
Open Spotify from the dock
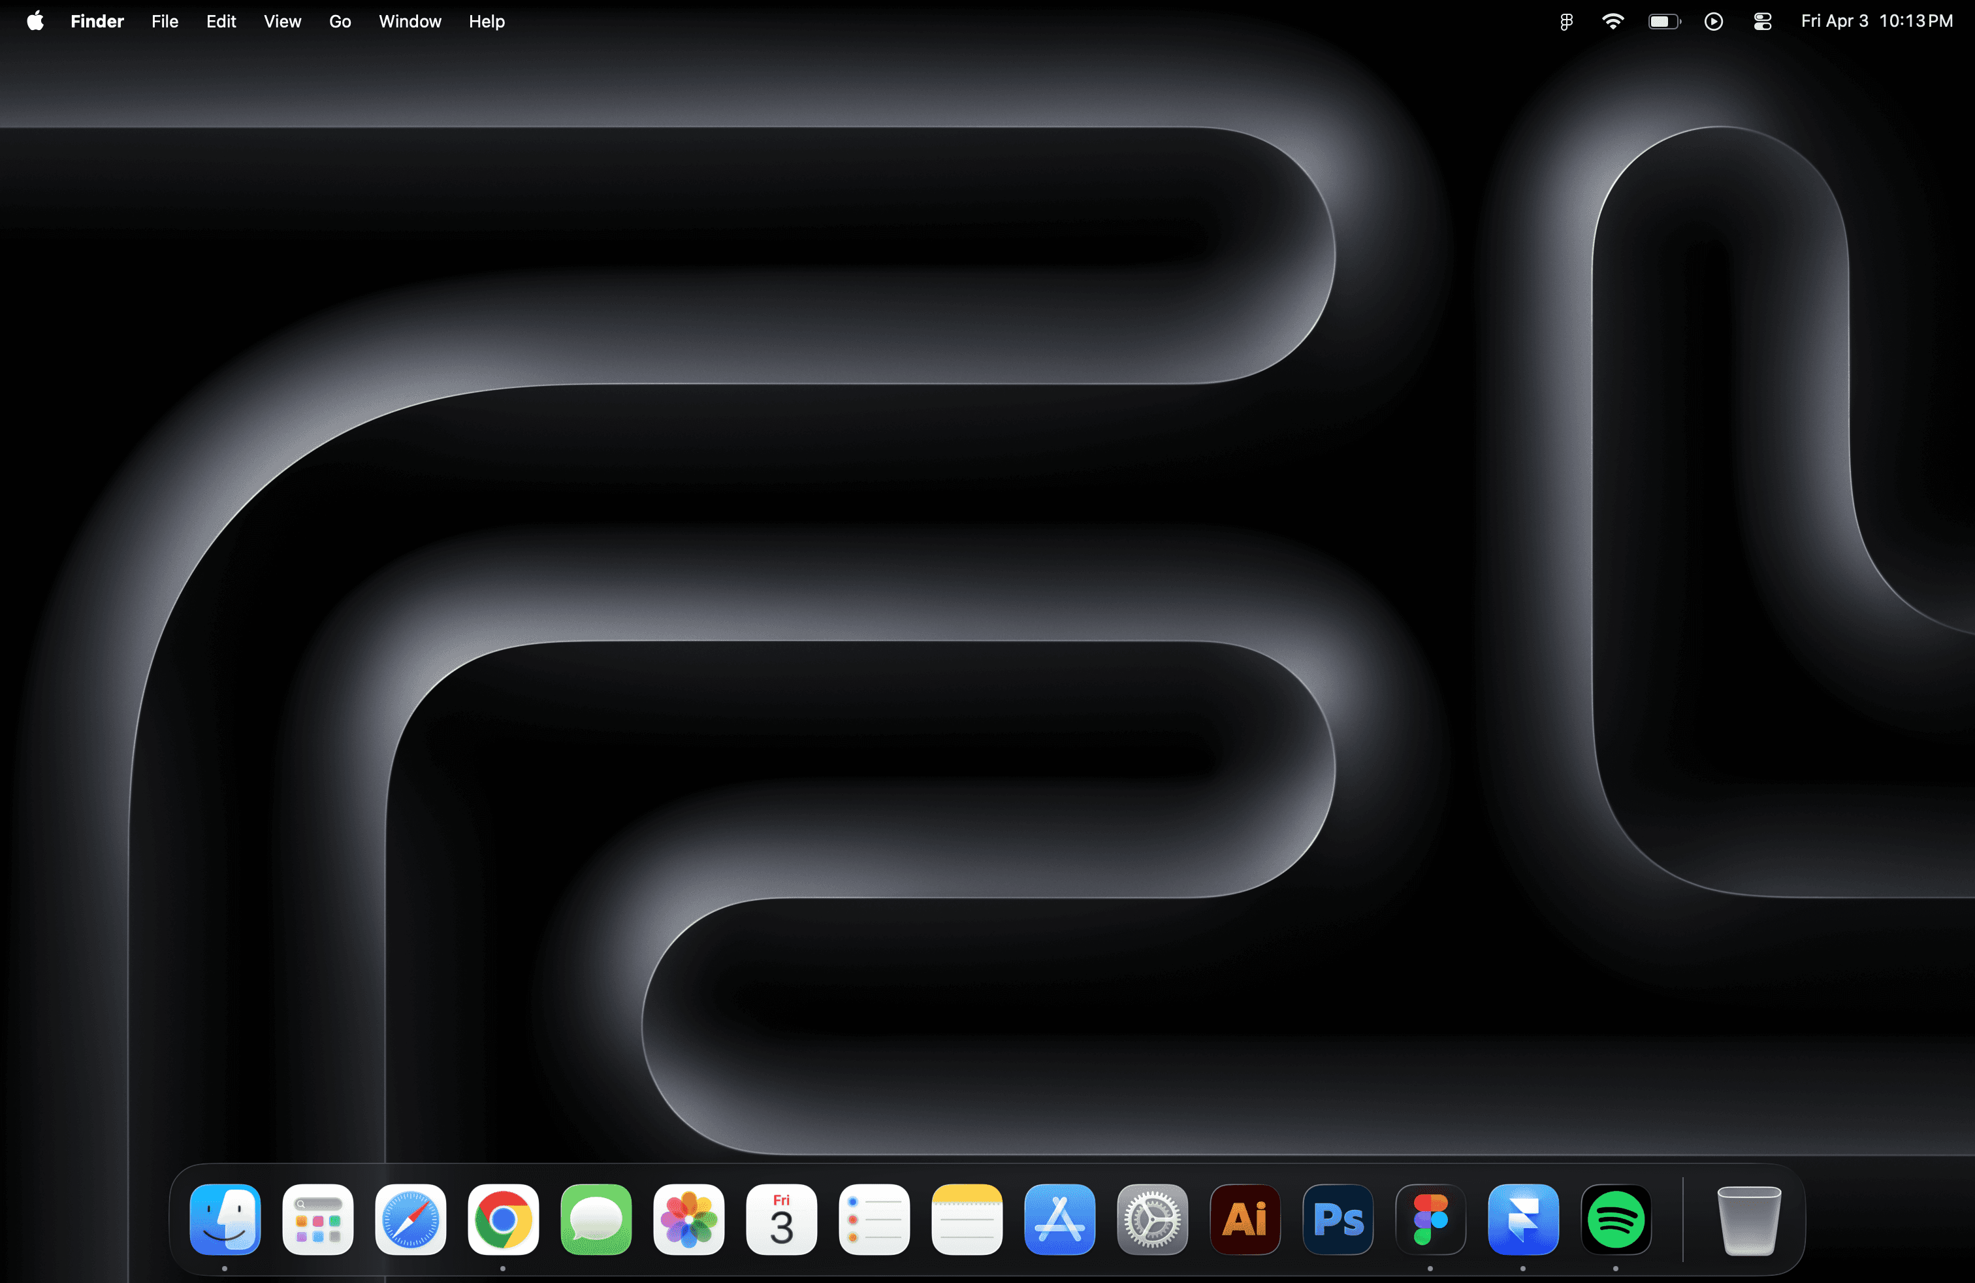pyautogui.click(x=1616, y=1219)
